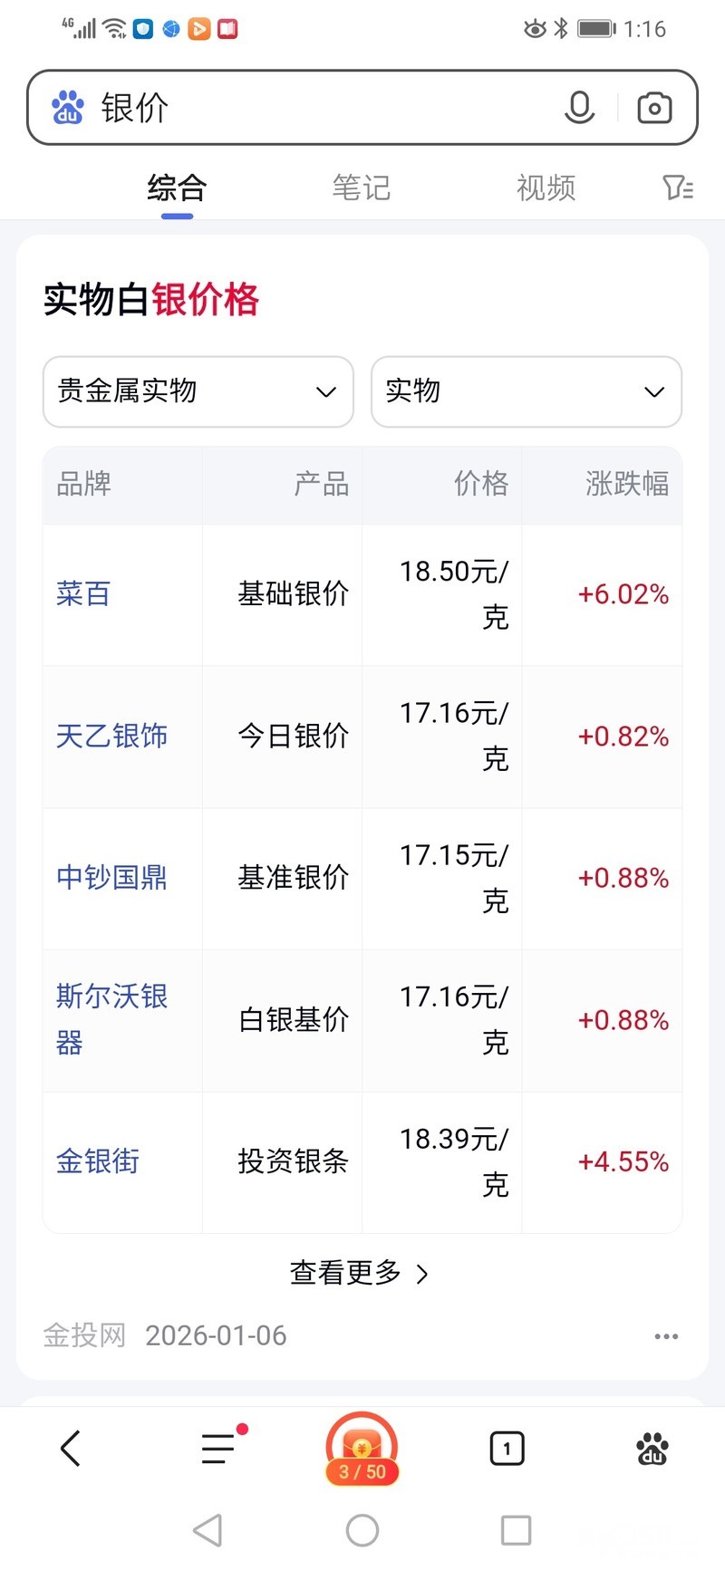
Task: Go back using the bottom back arrow
Action: [71, 1449]
